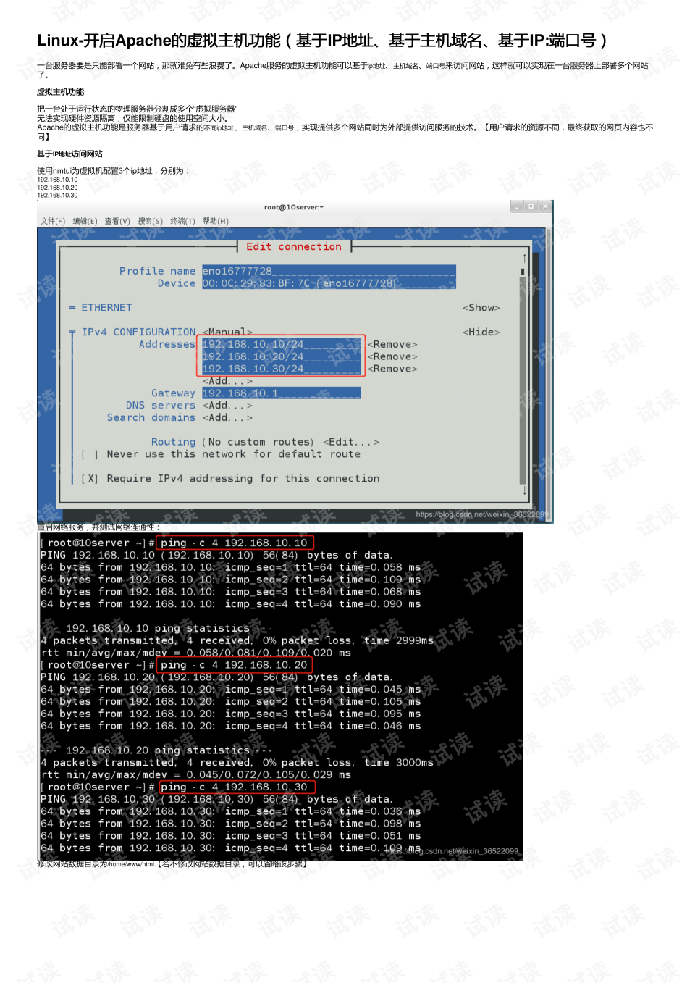Select address 192.168.10.10/24 field
The height and width of the screenshot is (983, 695).
[281, 344]
